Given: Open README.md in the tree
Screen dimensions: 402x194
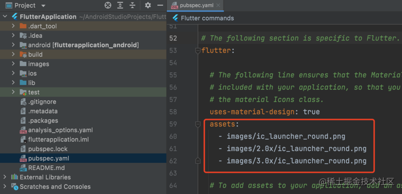Looking at the screenshot, I should pyautogui.click(x=46, y=168).
